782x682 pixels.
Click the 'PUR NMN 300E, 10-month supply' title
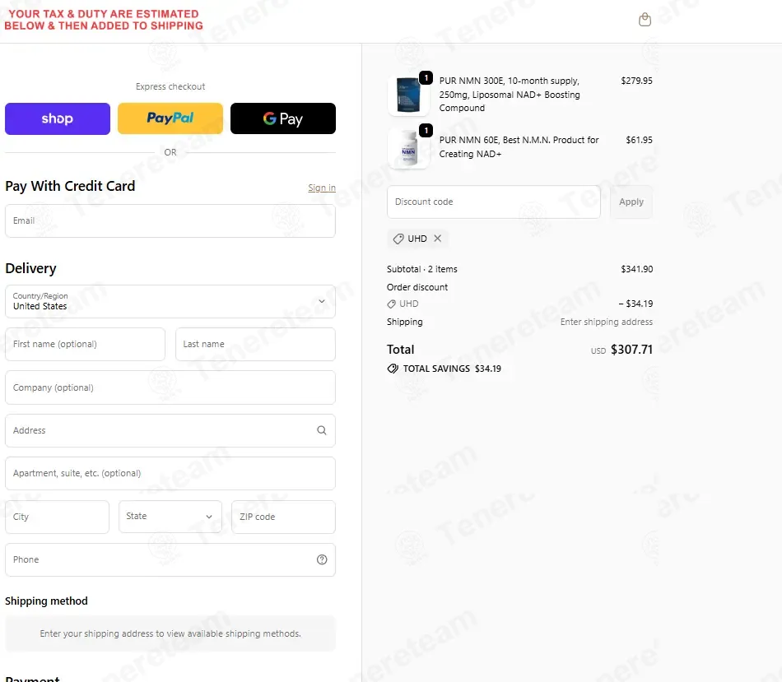[510, 95]
